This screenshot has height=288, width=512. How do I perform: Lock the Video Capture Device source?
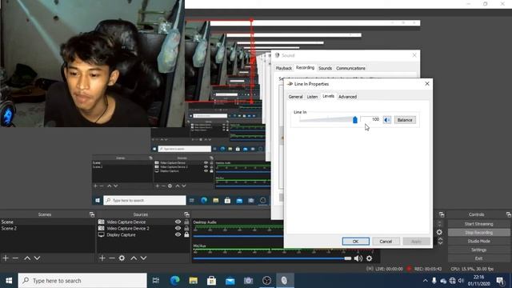[x=186, y=222]
